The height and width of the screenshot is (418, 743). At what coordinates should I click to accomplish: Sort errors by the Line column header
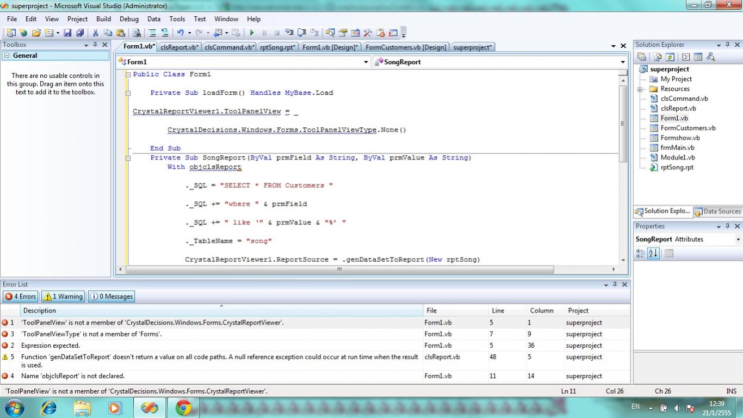(x=507, y=311)
